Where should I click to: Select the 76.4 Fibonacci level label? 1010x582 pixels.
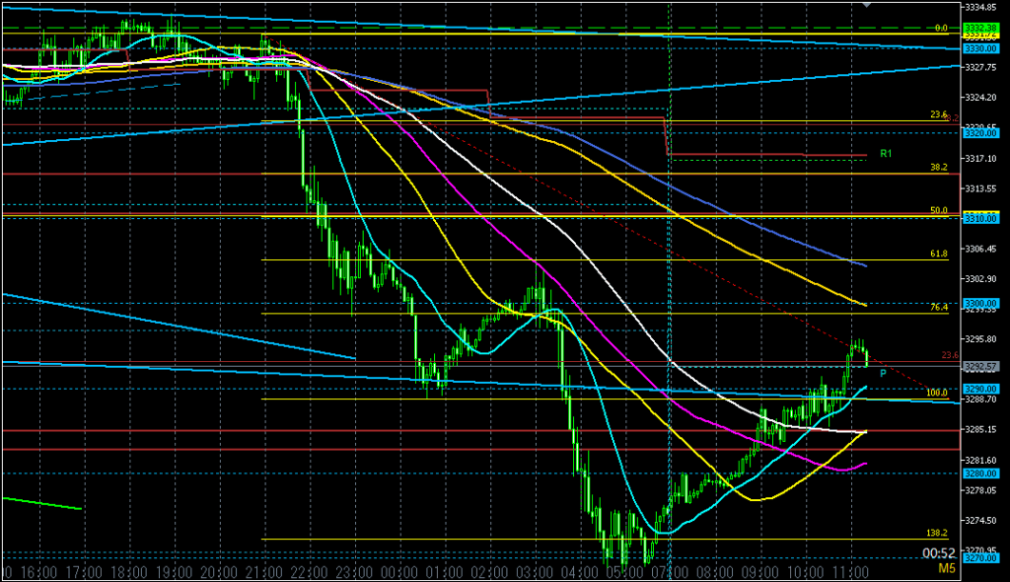pos(939,308)
